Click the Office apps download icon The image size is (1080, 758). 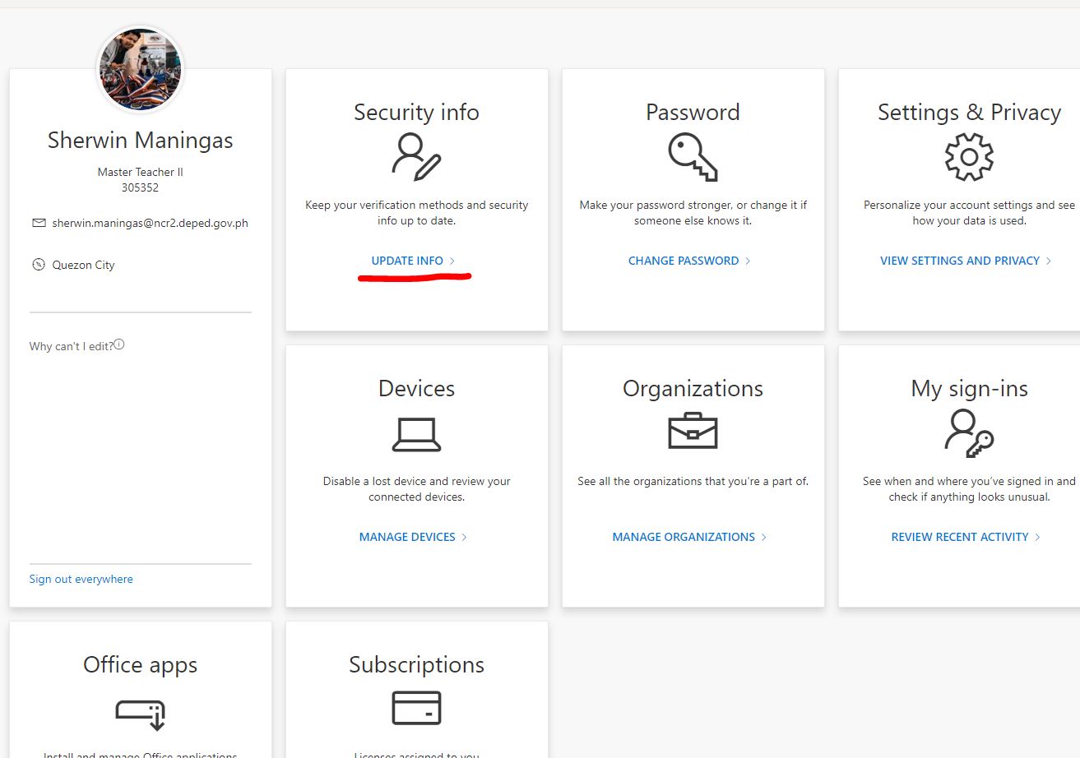click(140, 710)
